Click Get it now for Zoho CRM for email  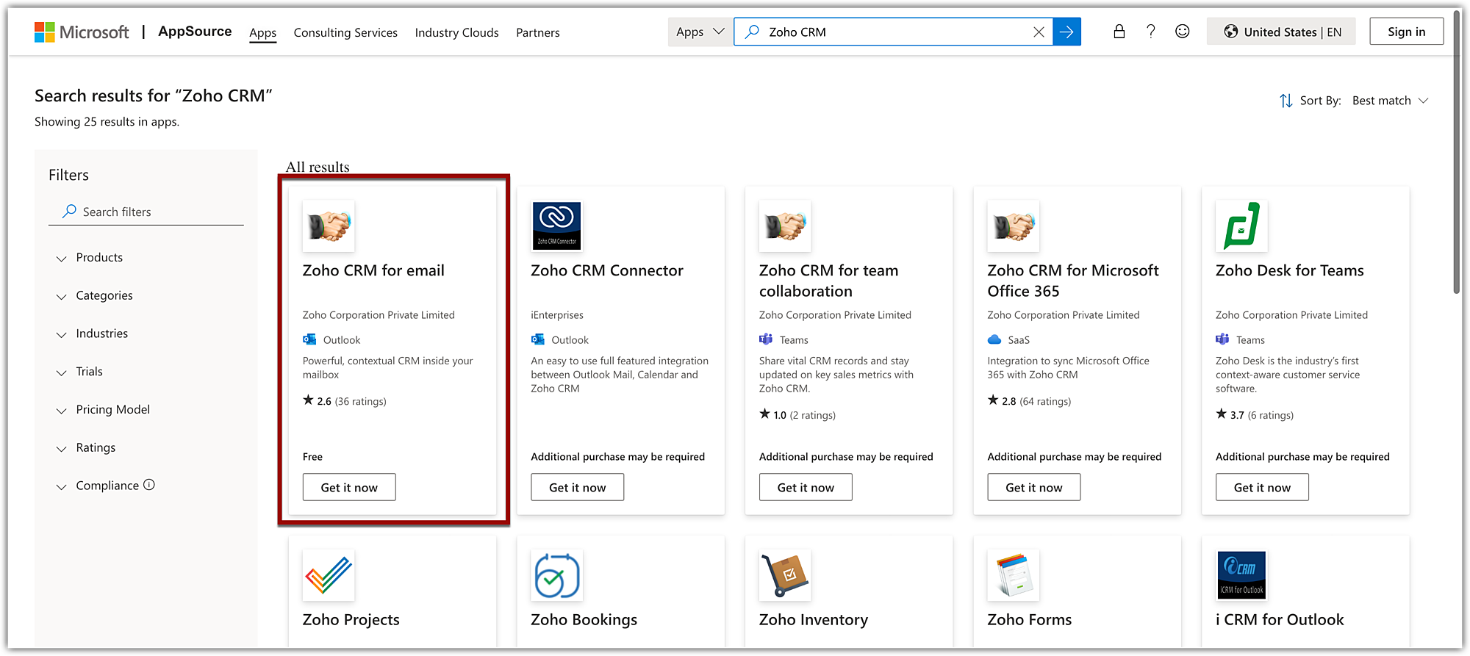coord(349,488)
